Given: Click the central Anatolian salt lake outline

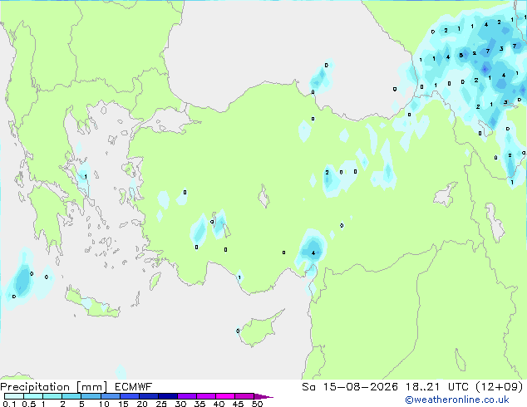Looking at the screenshot, I should [x=263, y=197].
